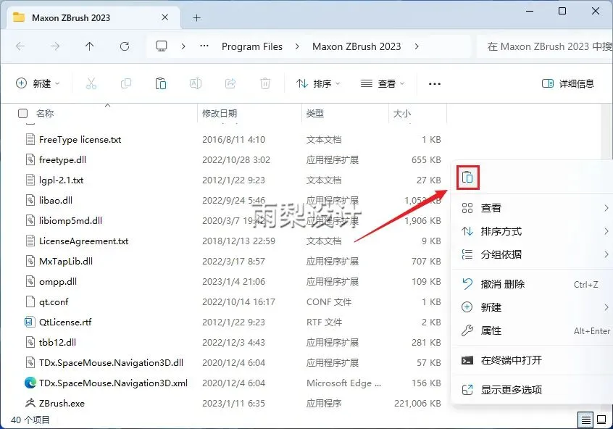Open the 查看 view dropdown in toolbar
Screen dimensions: 613x429
click(x=383, y=83)
